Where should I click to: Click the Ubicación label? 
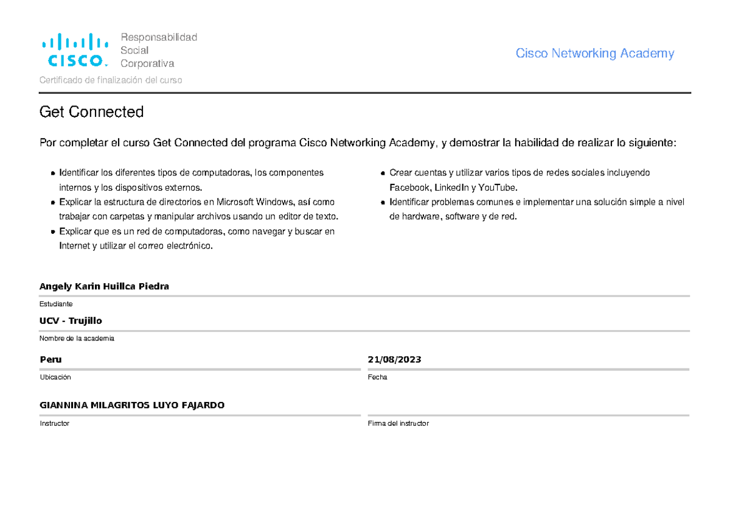pyautogui.click(x=55, y=377)
